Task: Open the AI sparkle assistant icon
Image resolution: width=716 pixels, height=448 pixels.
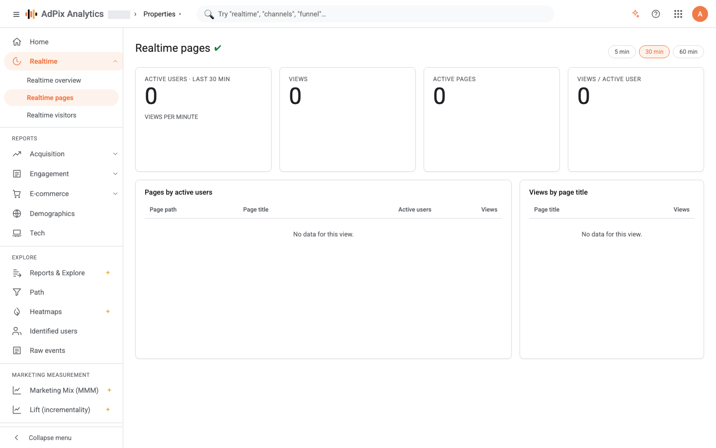Action: 635,14
